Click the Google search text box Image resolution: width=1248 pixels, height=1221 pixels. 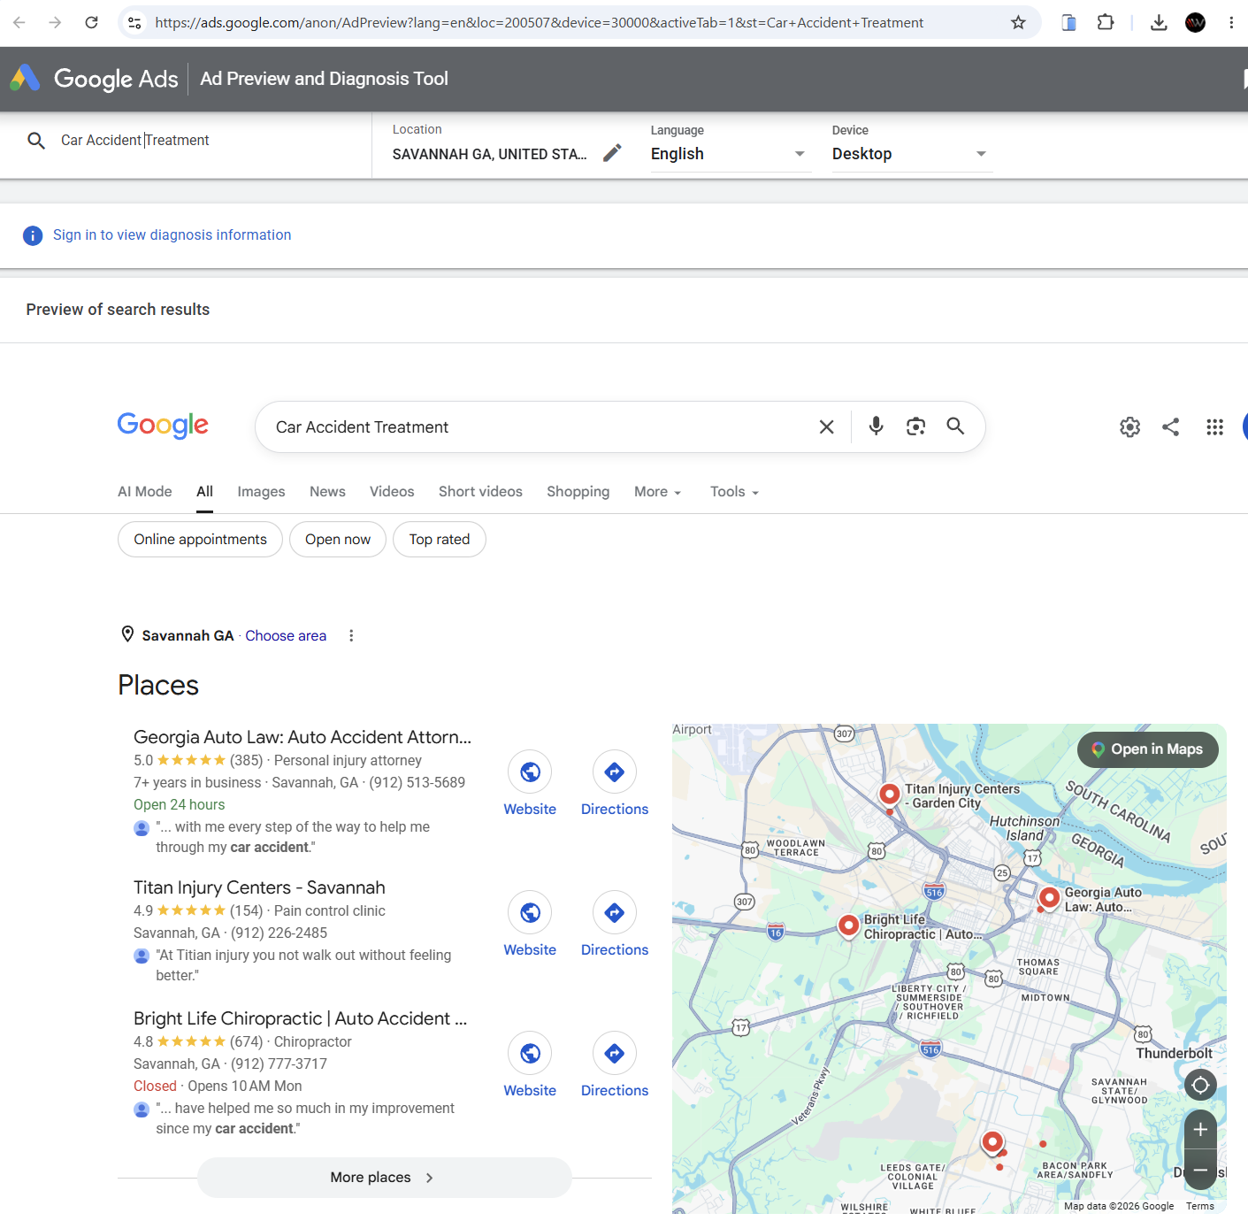click(540, 427)
